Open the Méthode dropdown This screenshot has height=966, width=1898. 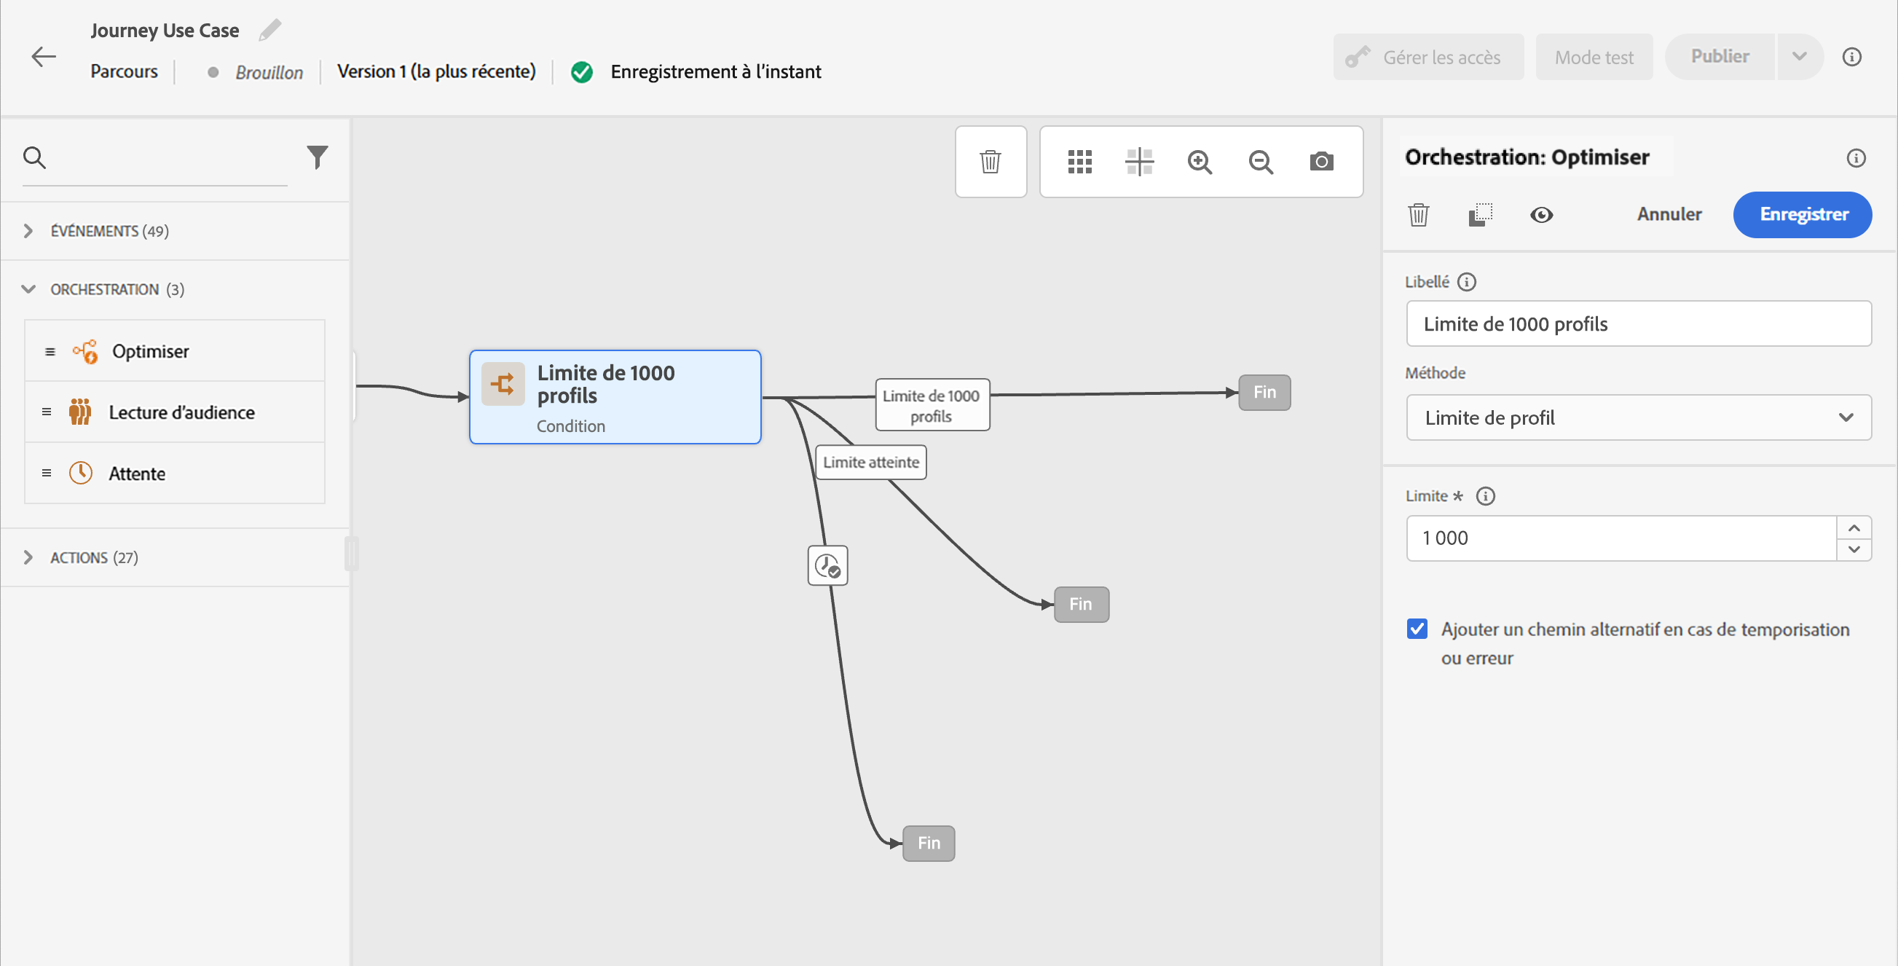[x=1638, y=417]
